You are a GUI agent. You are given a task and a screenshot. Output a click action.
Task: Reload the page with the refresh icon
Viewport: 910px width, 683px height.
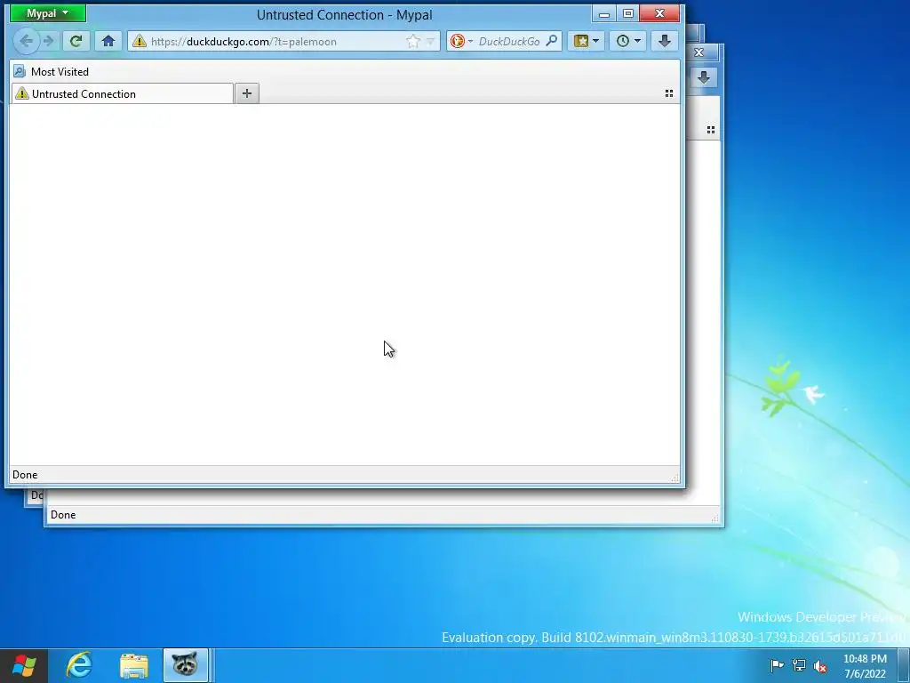tap(76, 41)
